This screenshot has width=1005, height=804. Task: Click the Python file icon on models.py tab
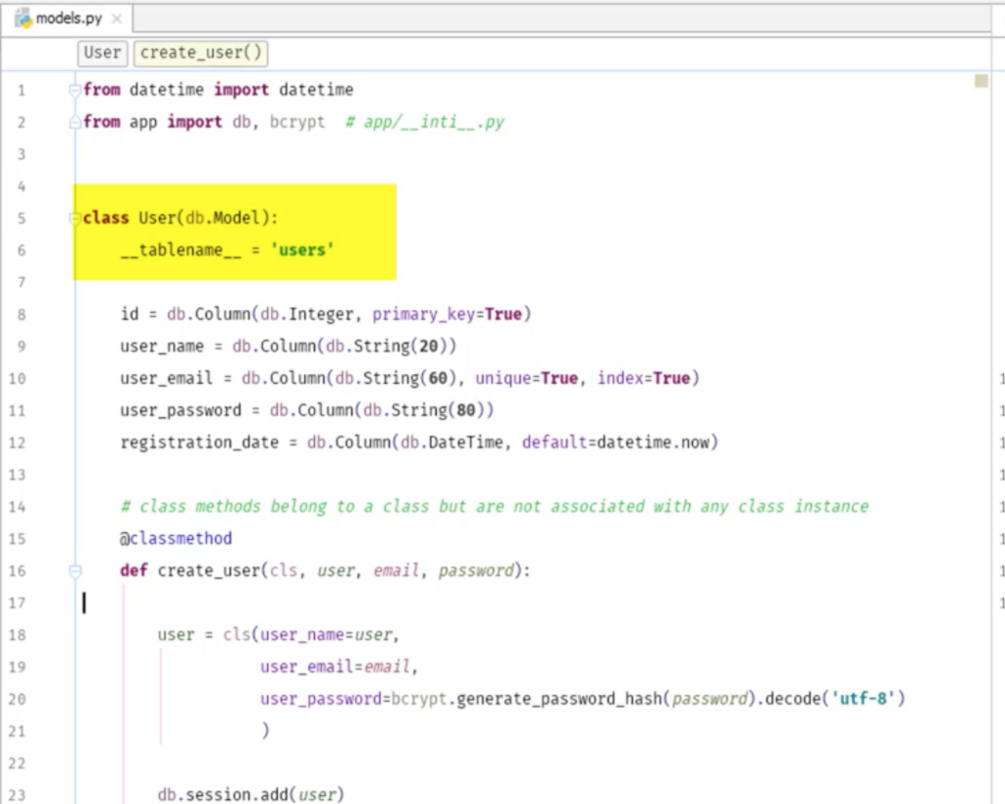coord(24,18)
